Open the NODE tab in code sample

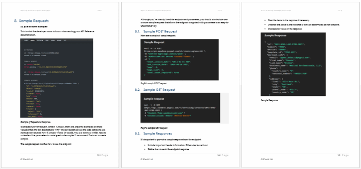[x=59, y=40]
